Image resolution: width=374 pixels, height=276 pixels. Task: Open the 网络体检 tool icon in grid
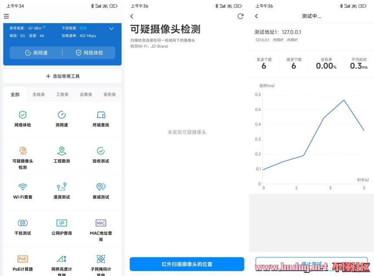click(23, 115)
